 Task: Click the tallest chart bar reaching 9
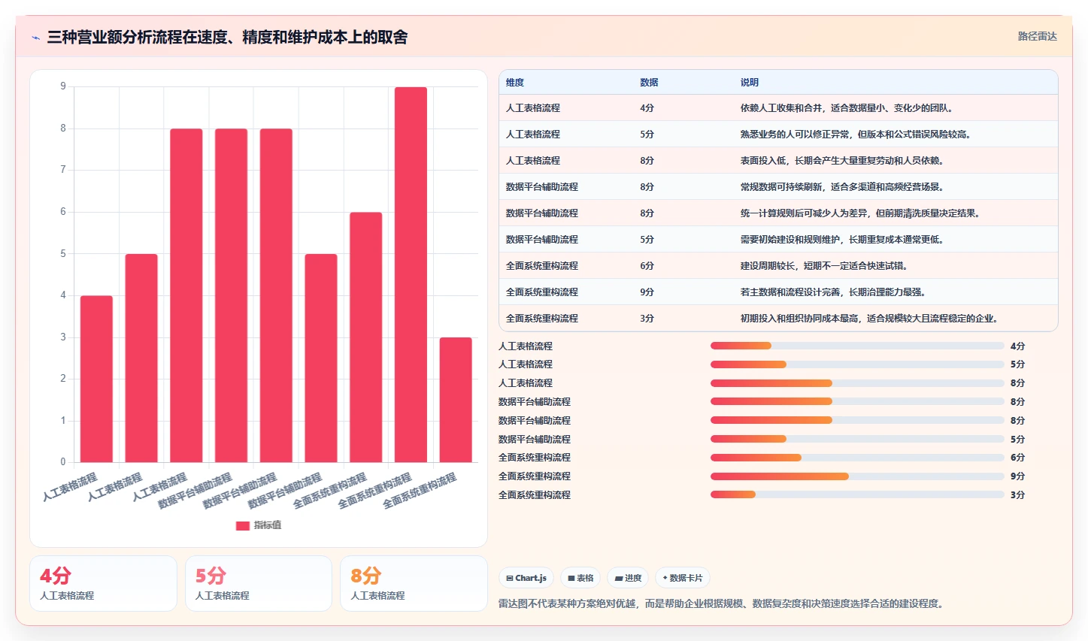point(411,274)
